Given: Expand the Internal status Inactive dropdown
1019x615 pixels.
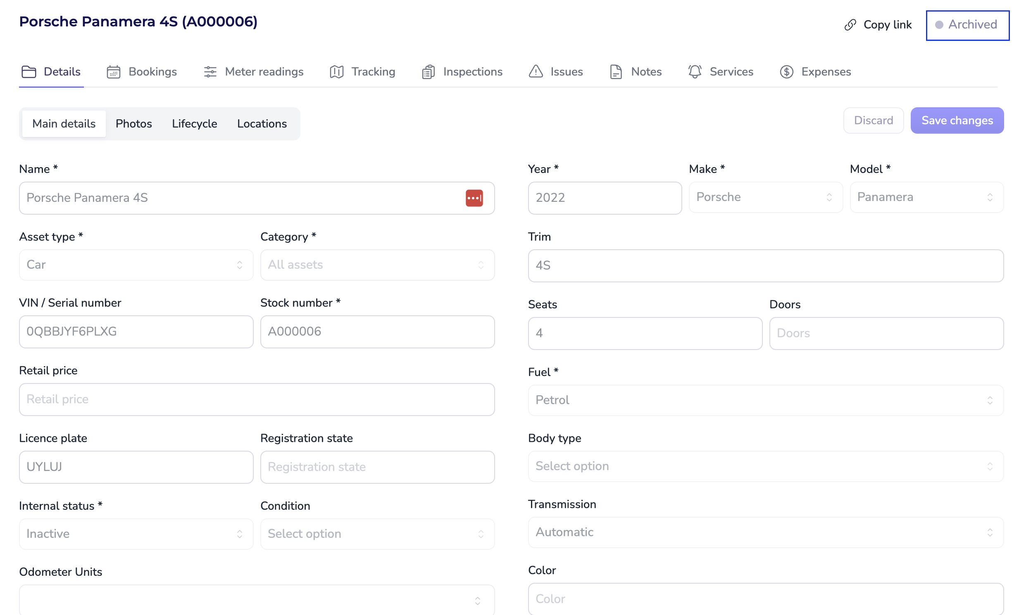Looking at the screenshot, I should (136, 534).
